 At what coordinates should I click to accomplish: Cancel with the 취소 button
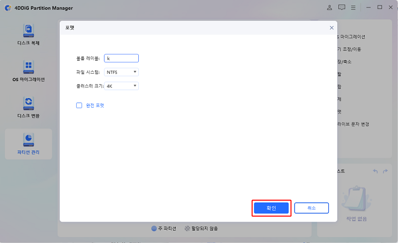click(x=311, y=208)
